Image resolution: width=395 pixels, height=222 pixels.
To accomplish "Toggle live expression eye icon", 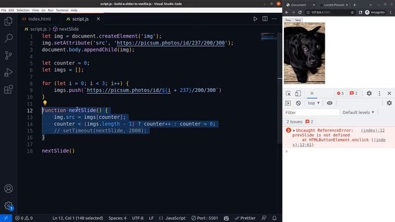I will 330,103.
